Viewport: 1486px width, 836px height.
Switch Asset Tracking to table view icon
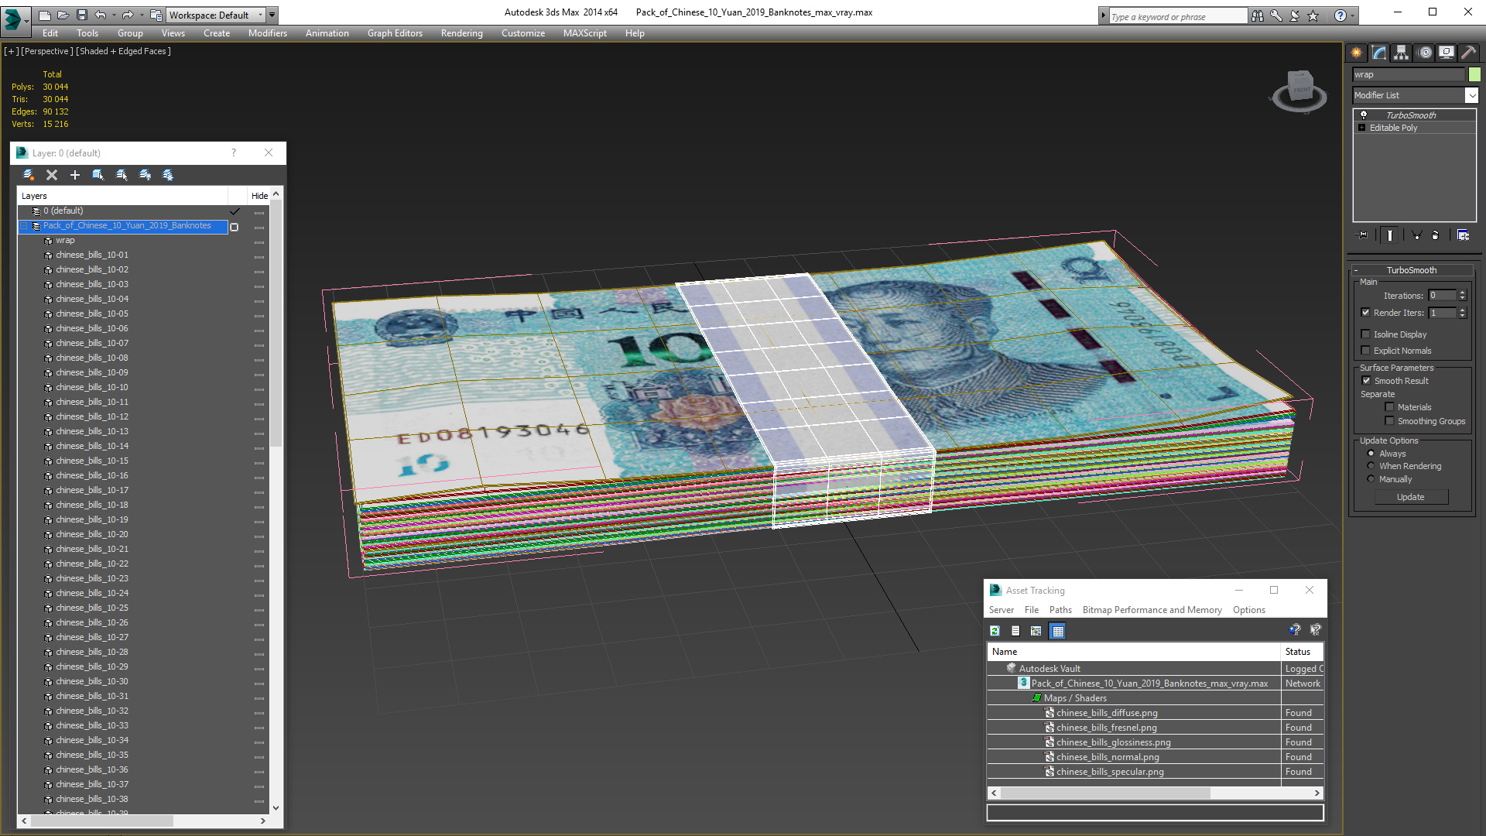tap(1058, 631)
